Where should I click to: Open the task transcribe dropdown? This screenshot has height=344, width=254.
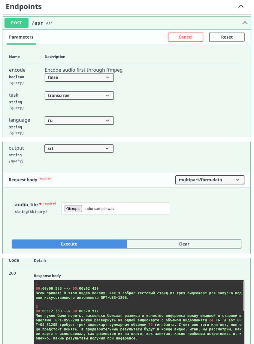[x=79, y=95]
